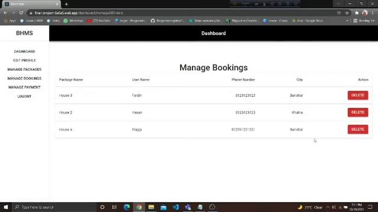The width and height of the screenshot is (378, 212).
Task: Click Logout in the sidebar
Action: 24,97
